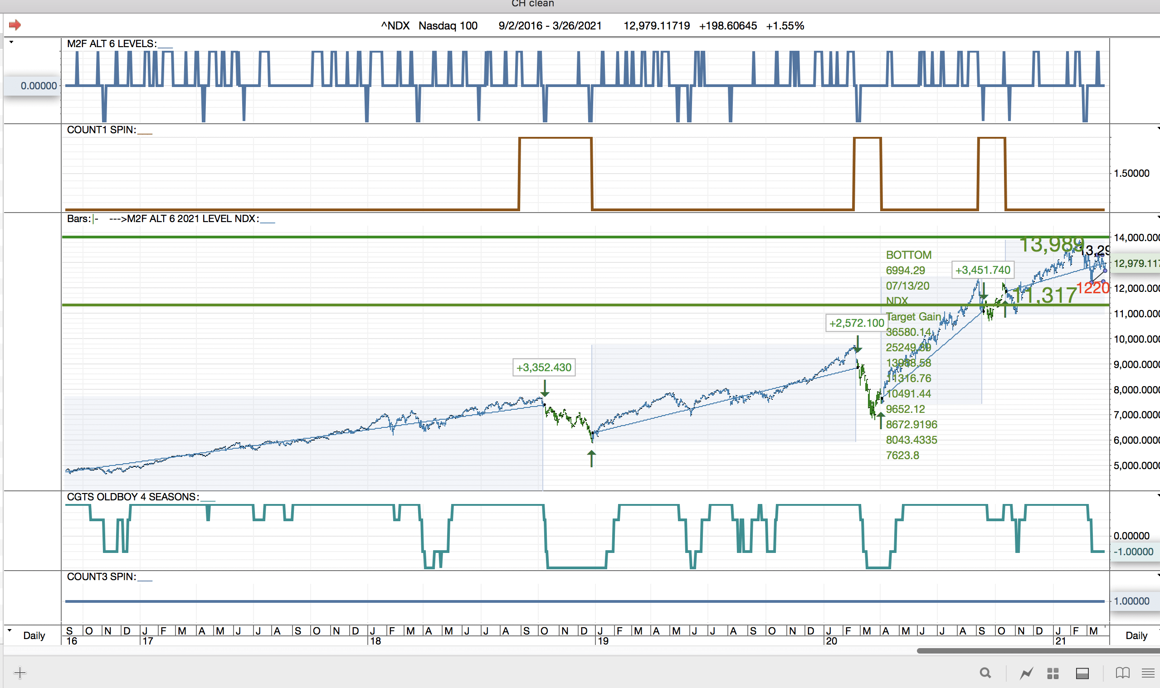Select the CGTS OLDBOY 4 SEASONS label
1160x688 pixels.
pyautogui.click(x=133, y=497)
